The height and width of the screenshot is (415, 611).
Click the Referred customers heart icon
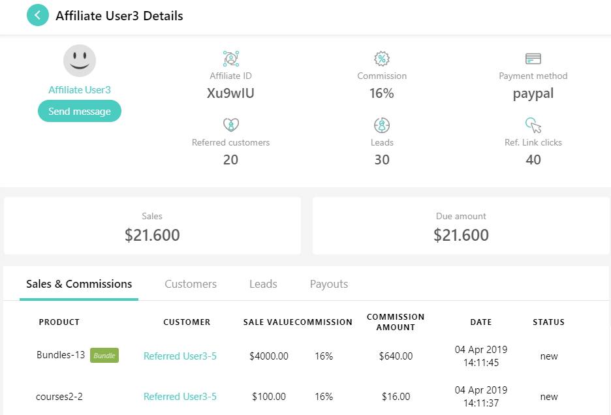click(230, 125)
